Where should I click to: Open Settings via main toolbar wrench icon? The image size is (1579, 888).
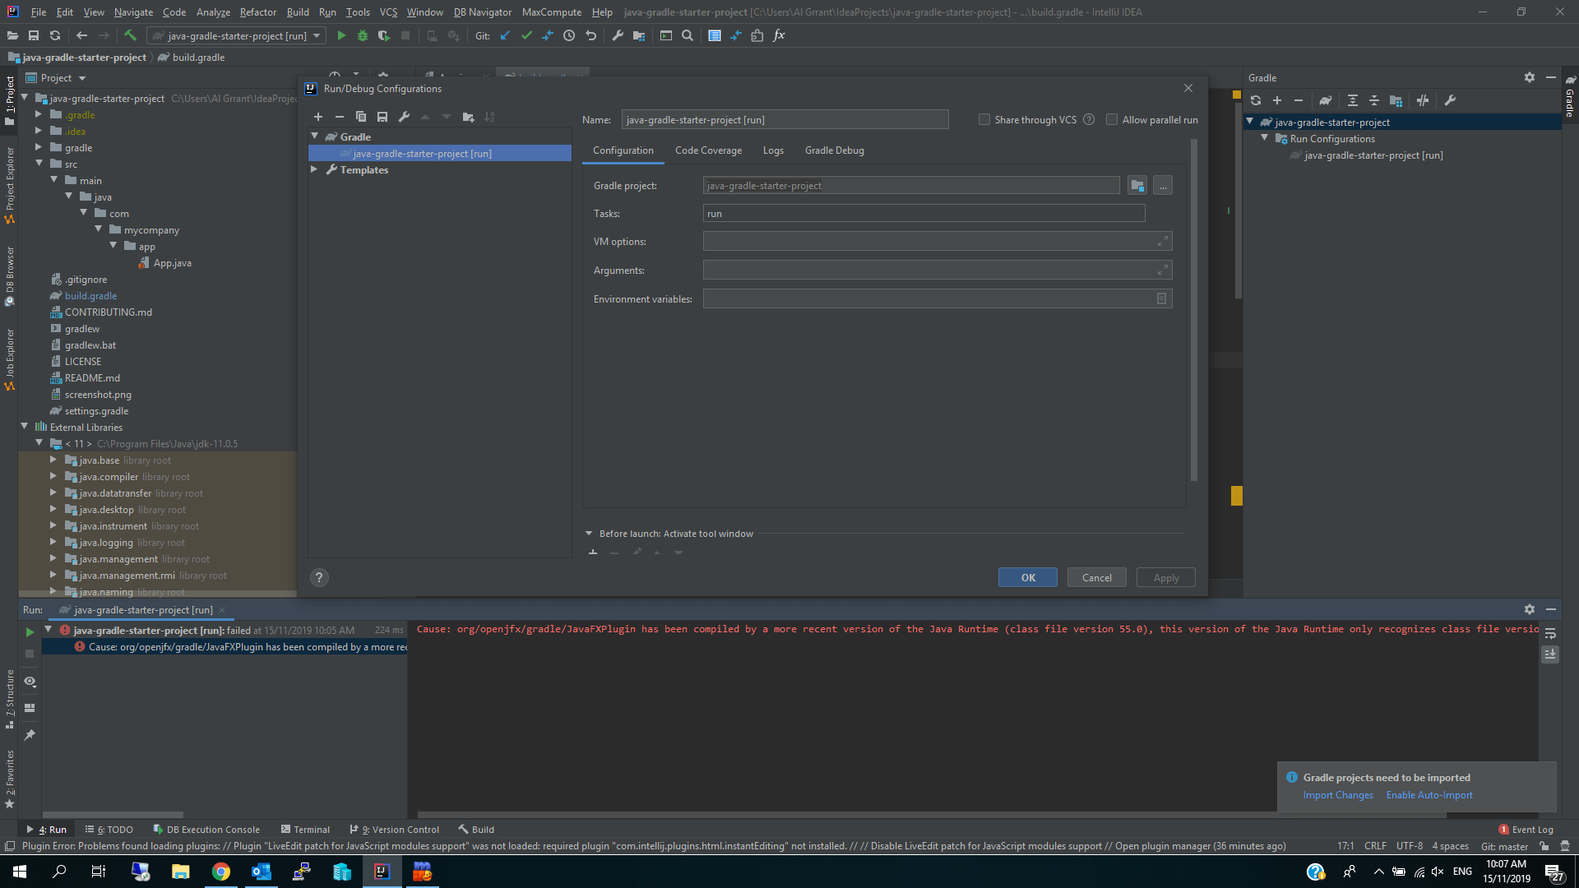(x=618, y=35)
